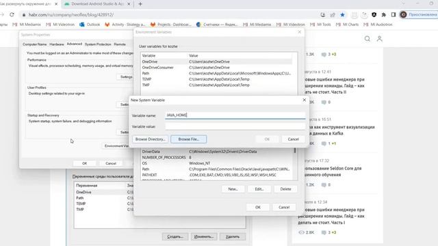Switch to Computer Name tab in System Properties
438x246 pixels.
pos(35,44)
